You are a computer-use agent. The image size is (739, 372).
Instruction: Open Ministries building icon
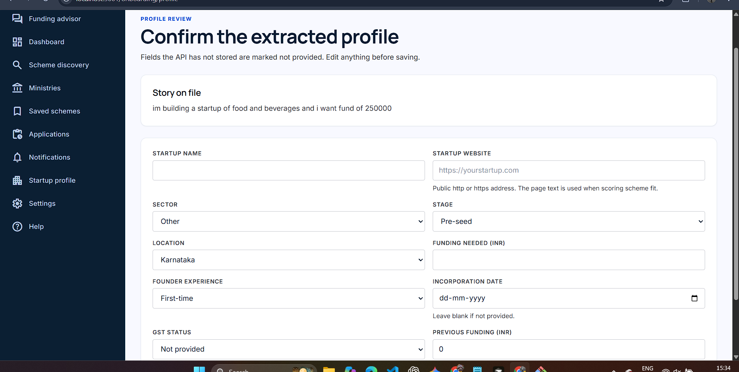[x=17, y=88]
